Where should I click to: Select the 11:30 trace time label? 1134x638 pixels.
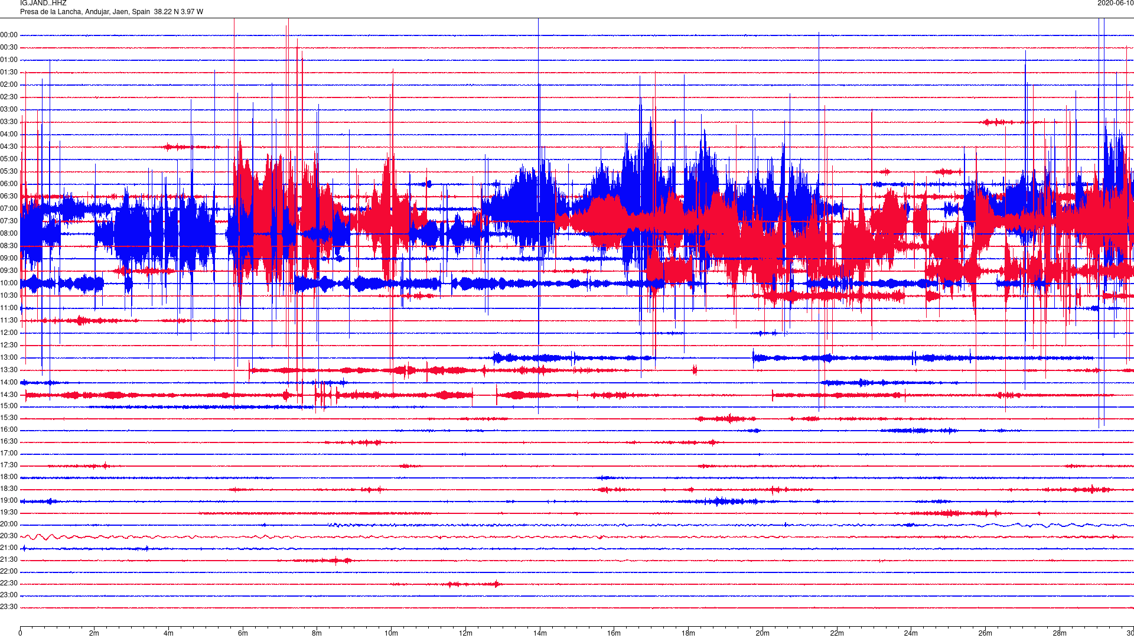[9, 321]
